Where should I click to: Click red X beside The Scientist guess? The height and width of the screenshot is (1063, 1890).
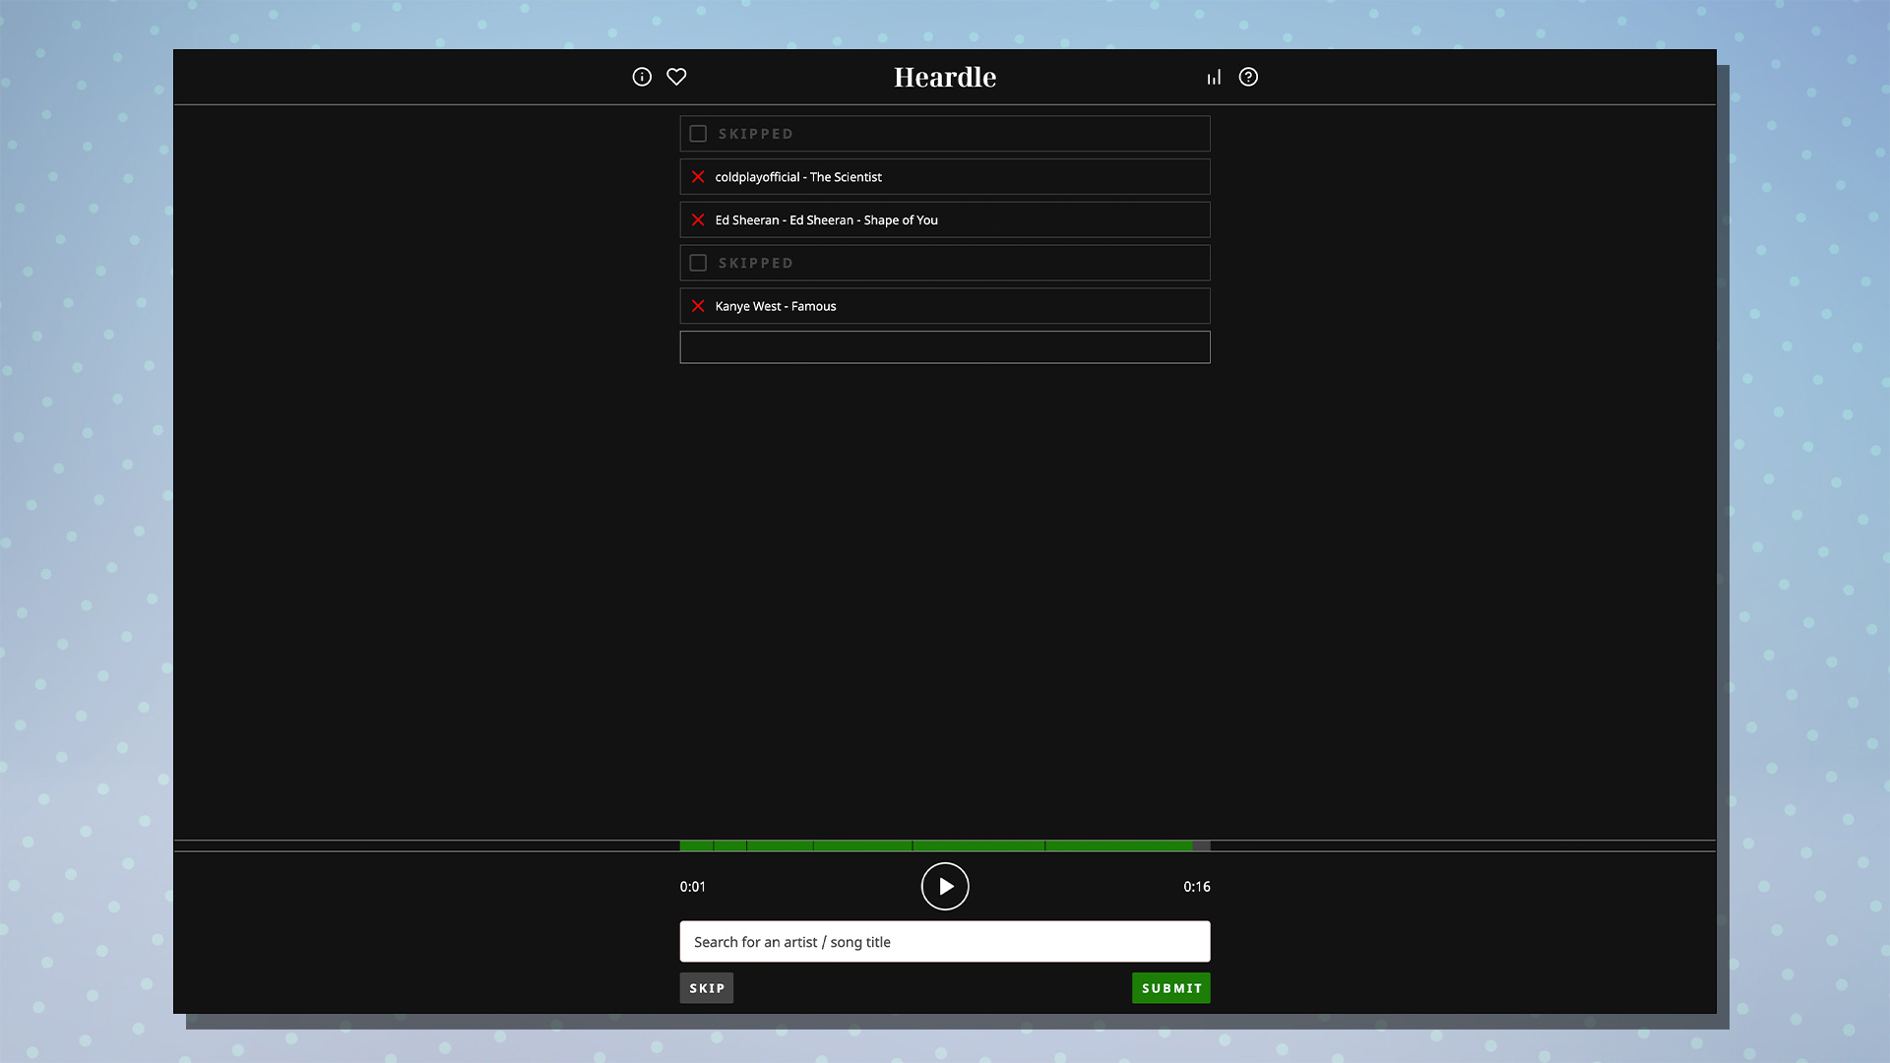(698, 177)
